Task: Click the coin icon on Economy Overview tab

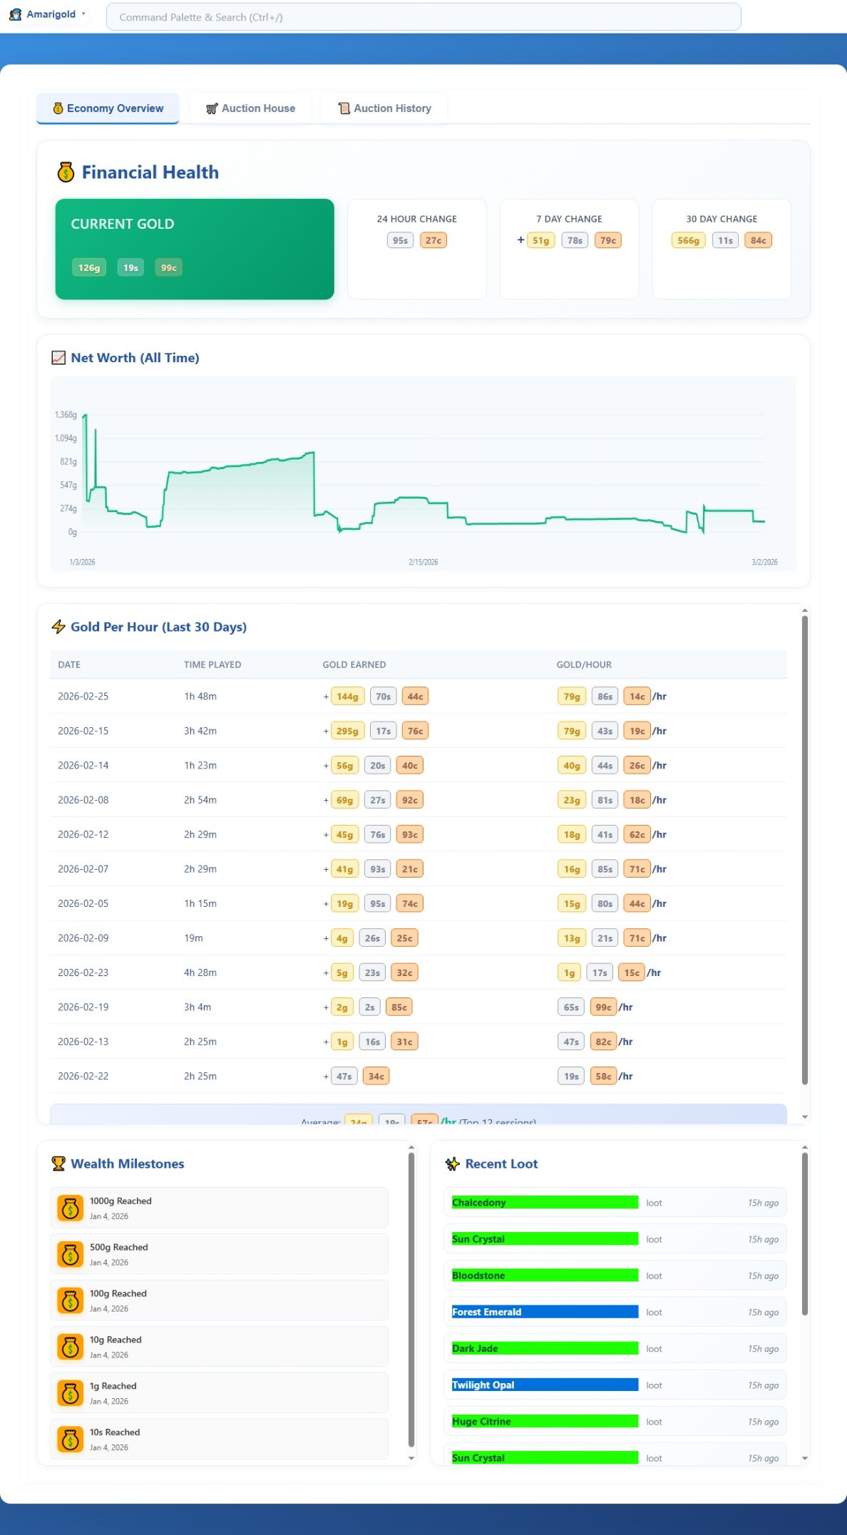Action: [58, 108]
